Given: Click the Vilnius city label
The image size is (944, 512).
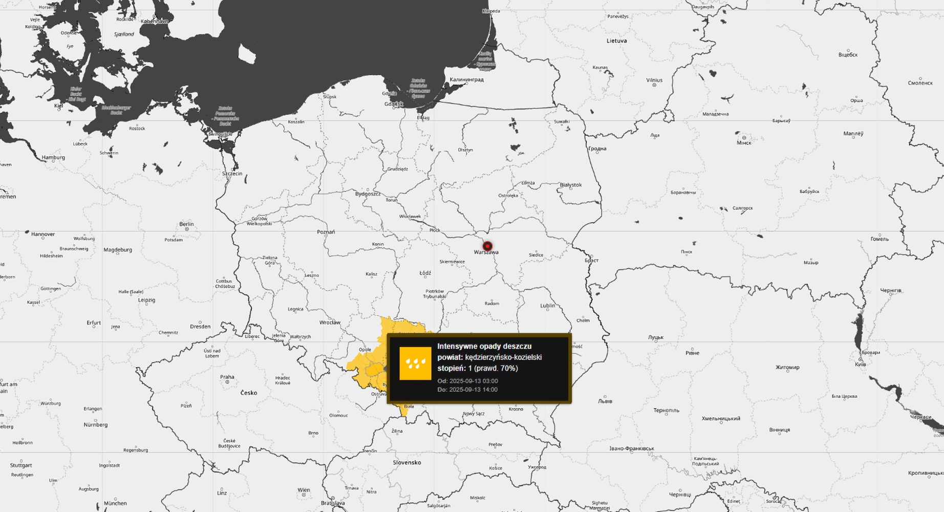Looking at the screenshot, I should (x=654, y=80).
